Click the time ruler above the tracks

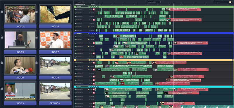[164, 4]
